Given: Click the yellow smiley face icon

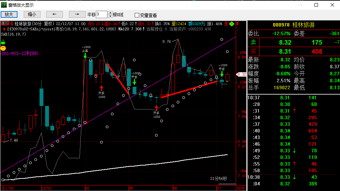Looking at the screenshot, I should tap(3, 47).
